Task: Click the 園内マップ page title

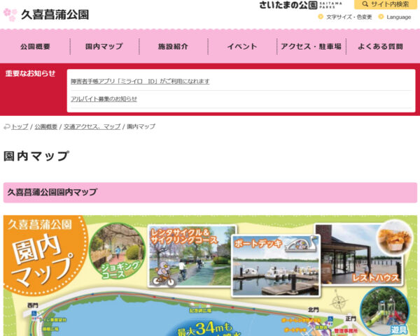Action: coord(36,156)
